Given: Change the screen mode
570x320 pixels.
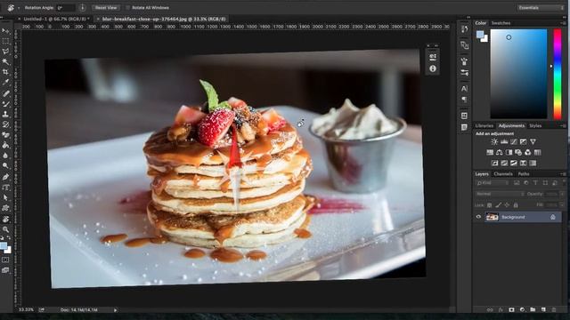Looking at the screenshot, I should (x=5, y=270).
